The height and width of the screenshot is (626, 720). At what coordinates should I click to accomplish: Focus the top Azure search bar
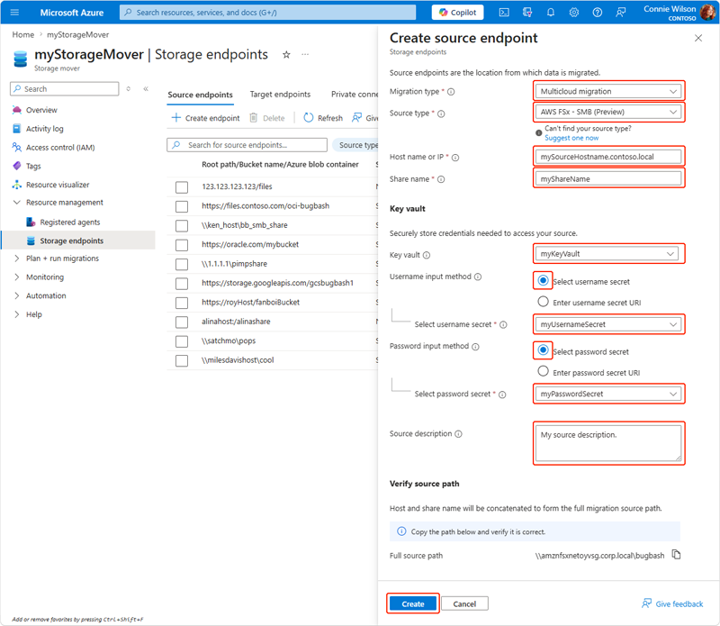pyautogui.click(x=267, y=13)
